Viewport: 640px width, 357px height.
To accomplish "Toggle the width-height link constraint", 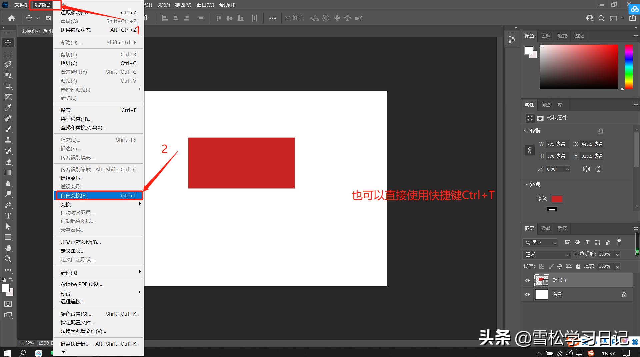I will click(x=530, y=150).
